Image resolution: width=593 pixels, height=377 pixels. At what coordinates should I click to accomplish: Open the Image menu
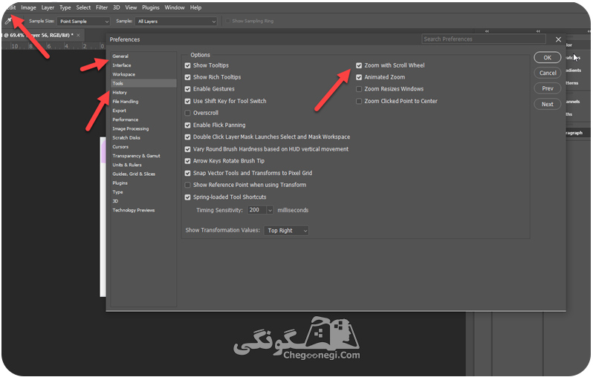pos(28,7)
